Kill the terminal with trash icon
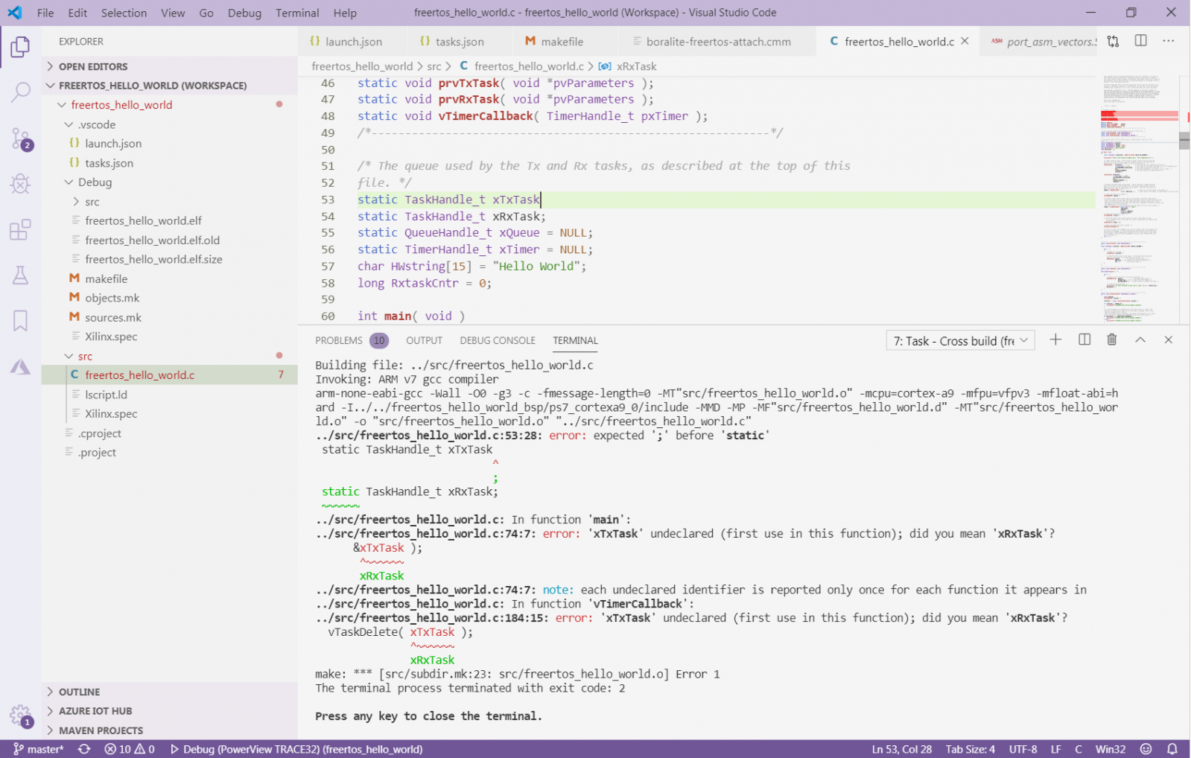The width and height of the screenshot is (1191, 758). pos(1111,340)
